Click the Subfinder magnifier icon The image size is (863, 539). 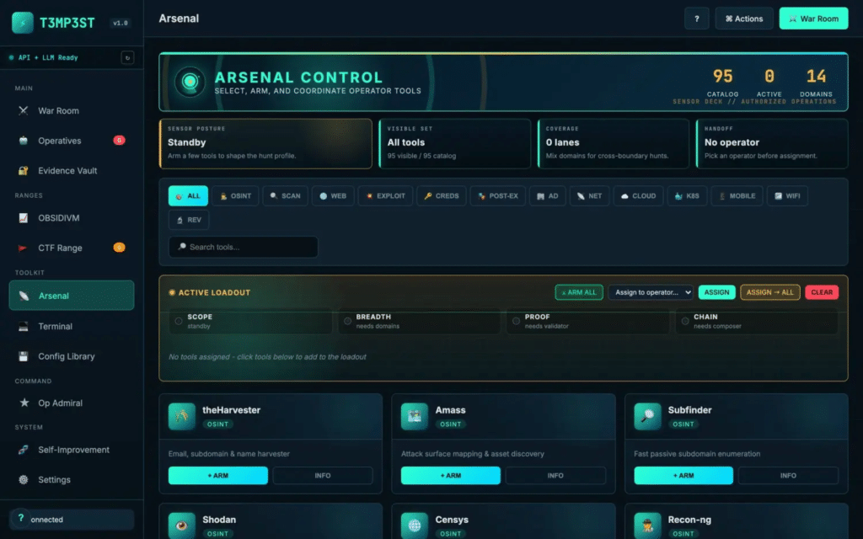[x=647, y=416]
